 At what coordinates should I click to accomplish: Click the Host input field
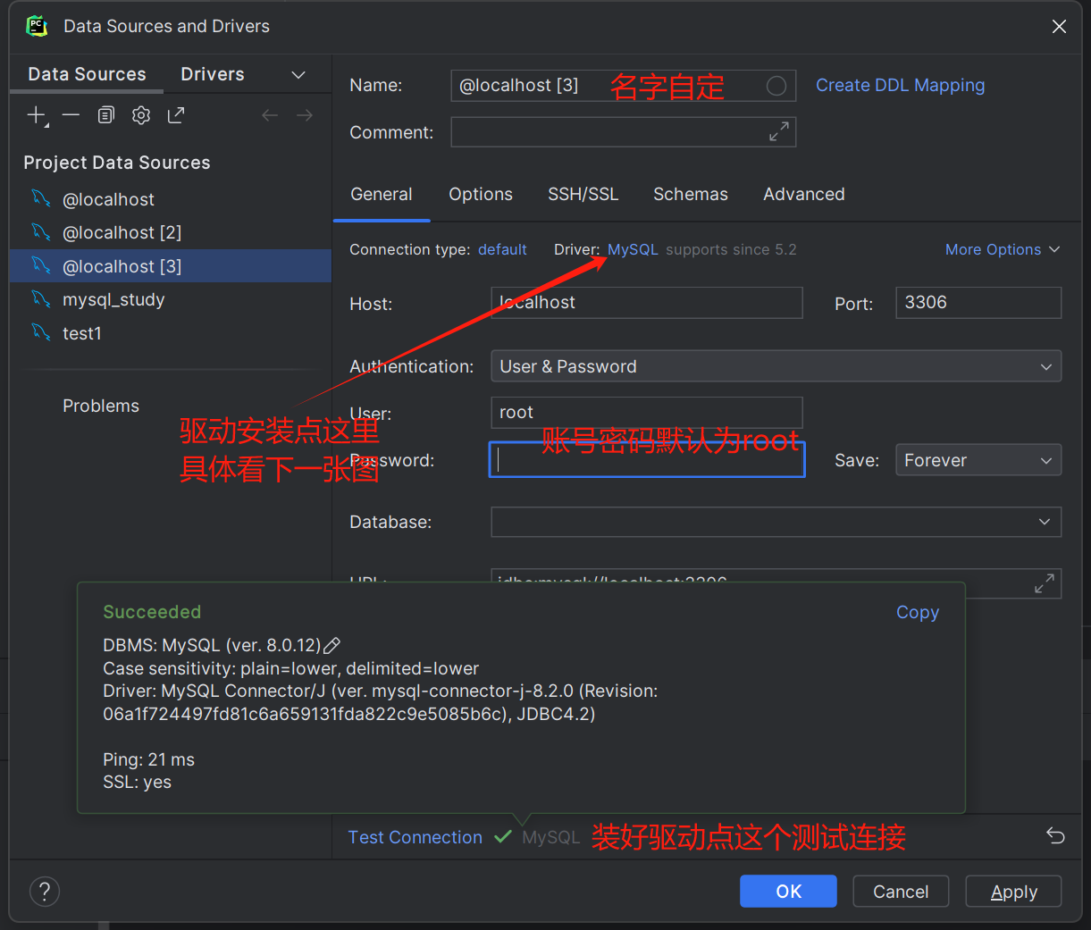647,303
